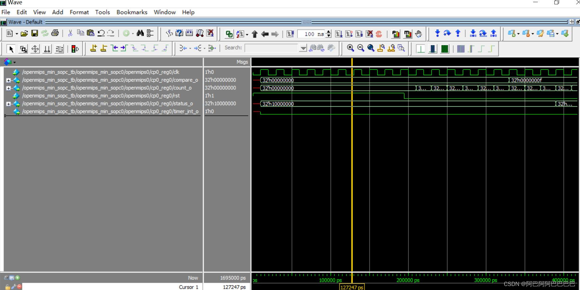580x290 pixels.
Task: Open the File menu
Action: click(x=6, y=12)
